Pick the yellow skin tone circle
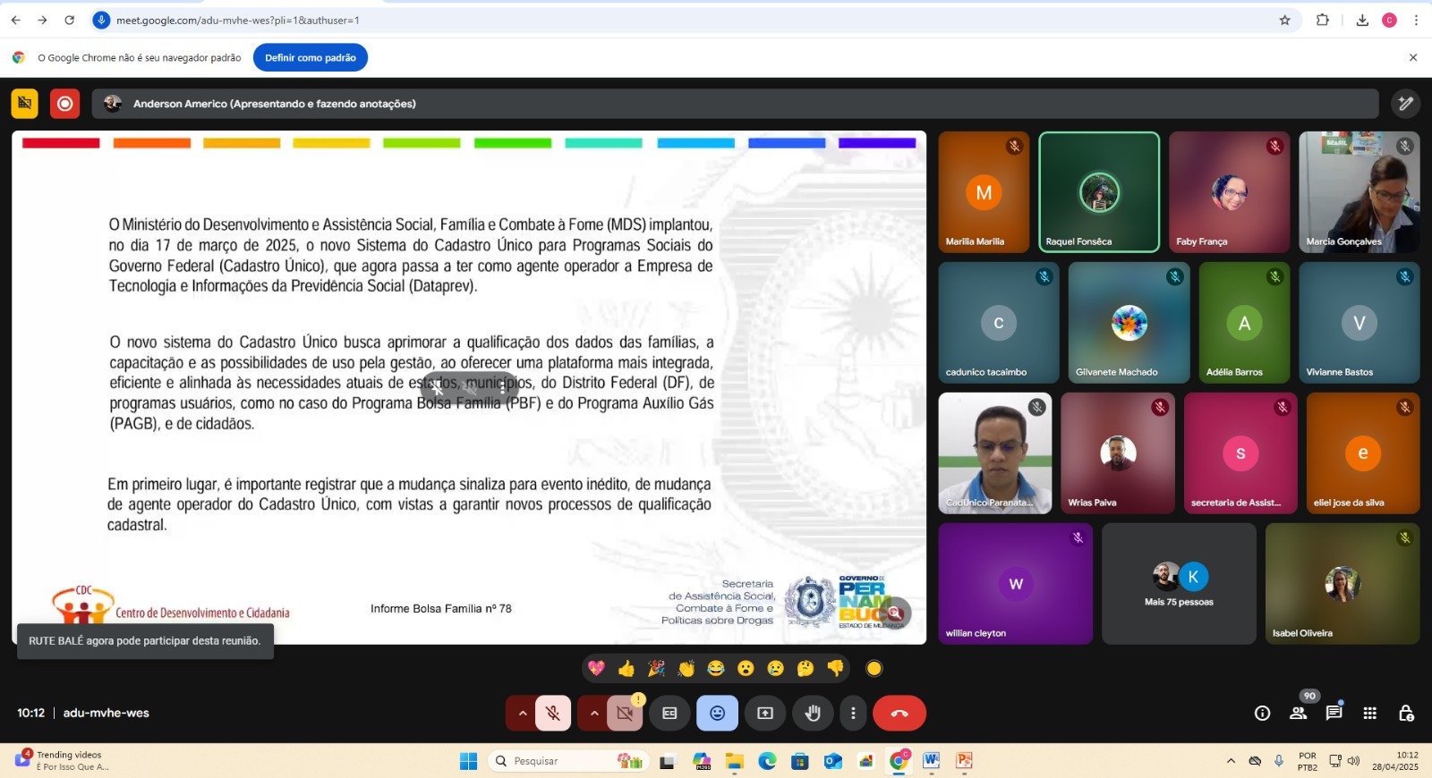The image size is (1432, 778). 874,668
